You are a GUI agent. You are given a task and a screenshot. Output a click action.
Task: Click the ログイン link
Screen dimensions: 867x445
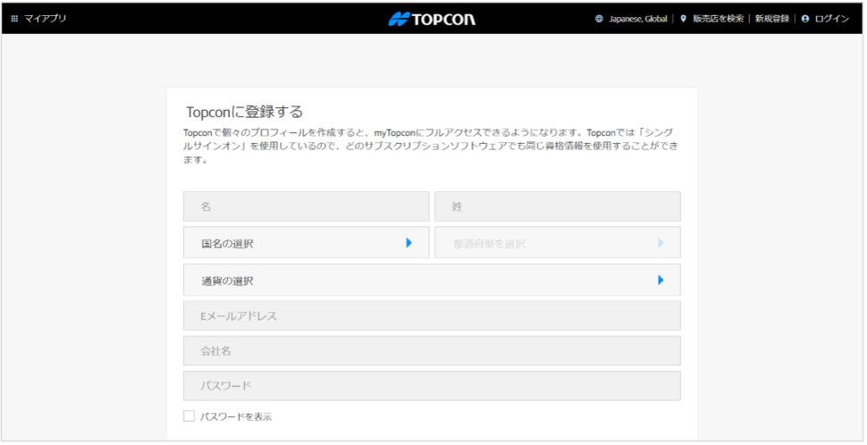tap(831, 19)
